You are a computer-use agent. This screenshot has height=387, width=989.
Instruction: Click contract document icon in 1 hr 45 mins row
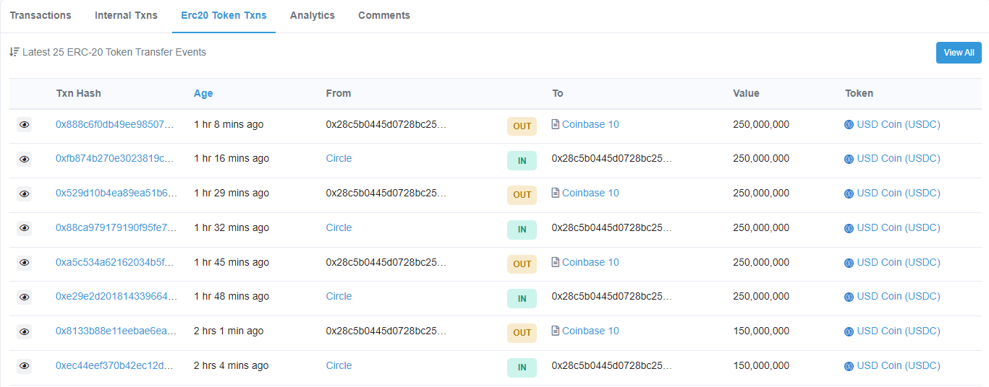point(556,262)
